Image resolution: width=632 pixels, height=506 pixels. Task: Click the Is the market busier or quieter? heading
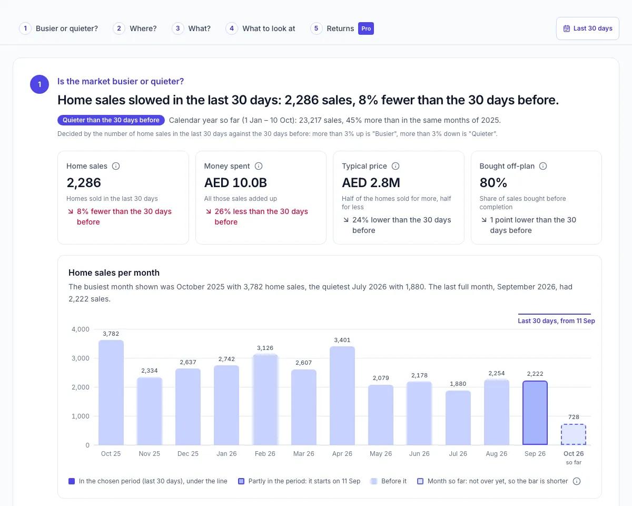point(121,81)
